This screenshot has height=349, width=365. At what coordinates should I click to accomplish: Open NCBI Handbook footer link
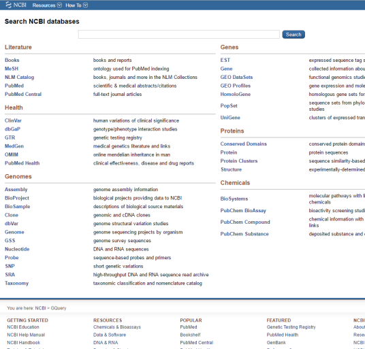click(x=24, y=342)
